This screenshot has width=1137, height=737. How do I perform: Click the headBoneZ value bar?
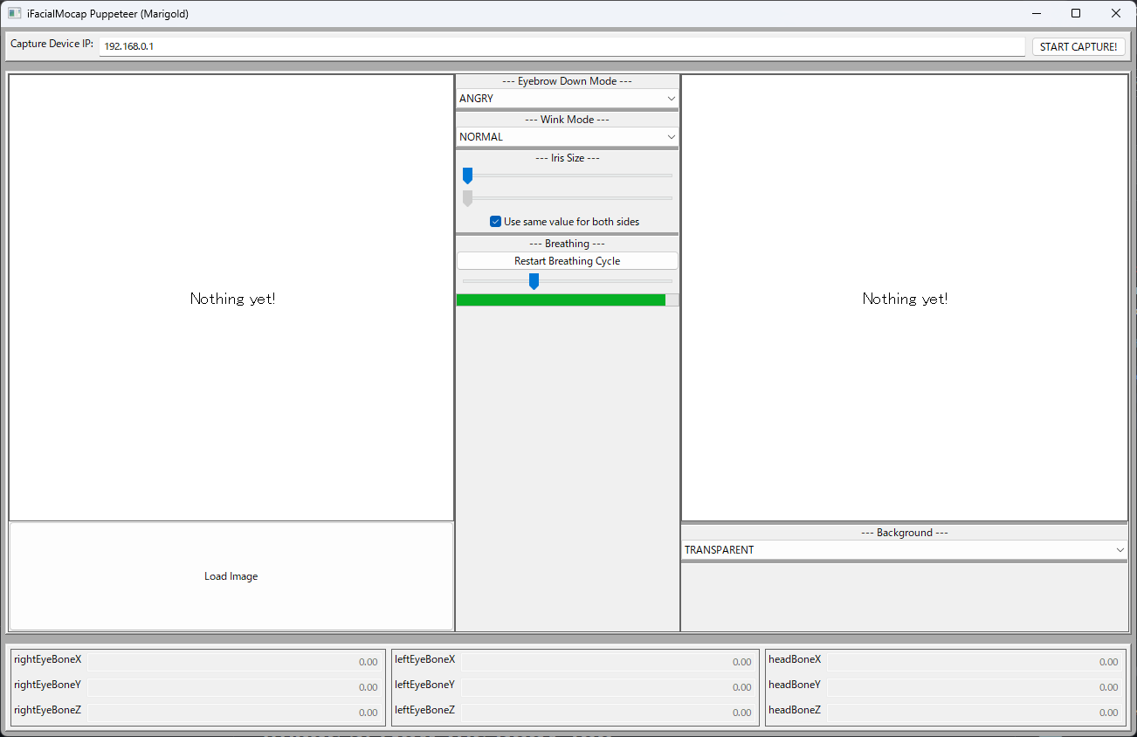pos(975,712)
